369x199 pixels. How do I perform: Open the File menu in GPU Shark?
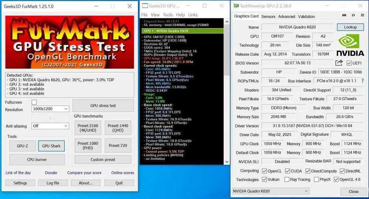coord(144,15)
